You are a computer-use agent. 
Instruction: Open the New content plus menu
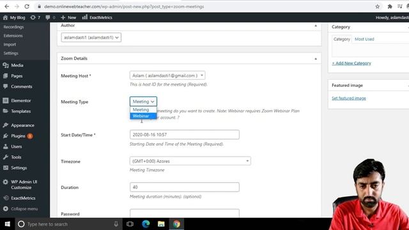click(x=68, y=17)
